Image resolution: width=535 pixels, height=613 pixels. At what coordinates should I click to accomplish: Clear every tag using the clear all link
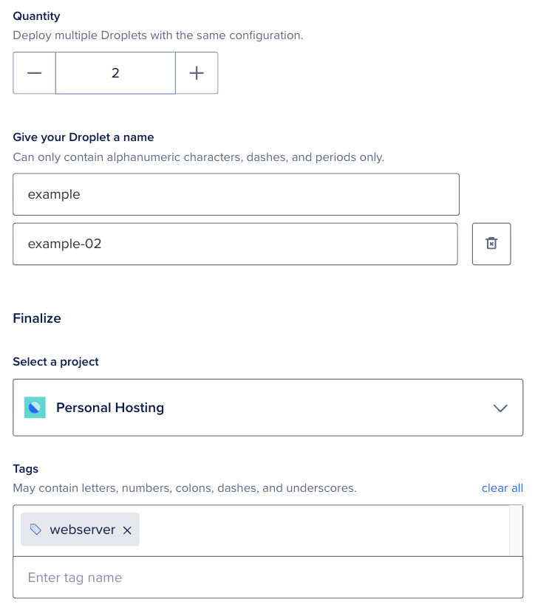pos(502,487)
